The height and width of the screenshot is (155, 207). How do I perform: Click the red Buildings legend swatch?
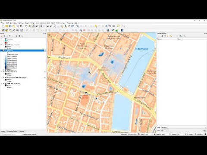click(x=6, y=43)
